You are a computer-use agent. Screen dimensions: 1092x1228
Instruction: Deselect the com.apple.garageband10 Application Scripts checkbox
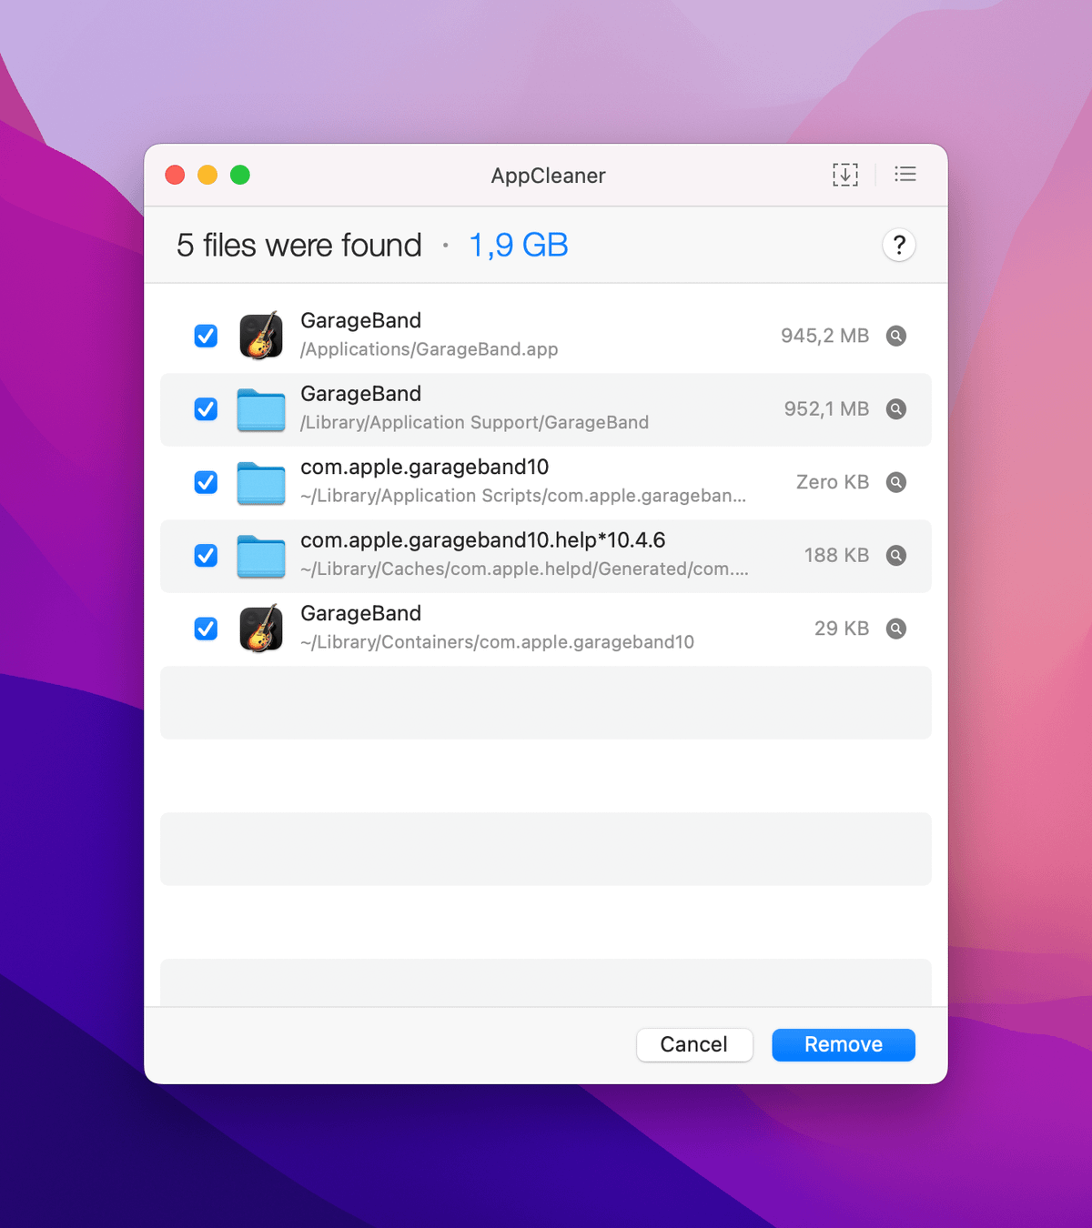[207, 482]
